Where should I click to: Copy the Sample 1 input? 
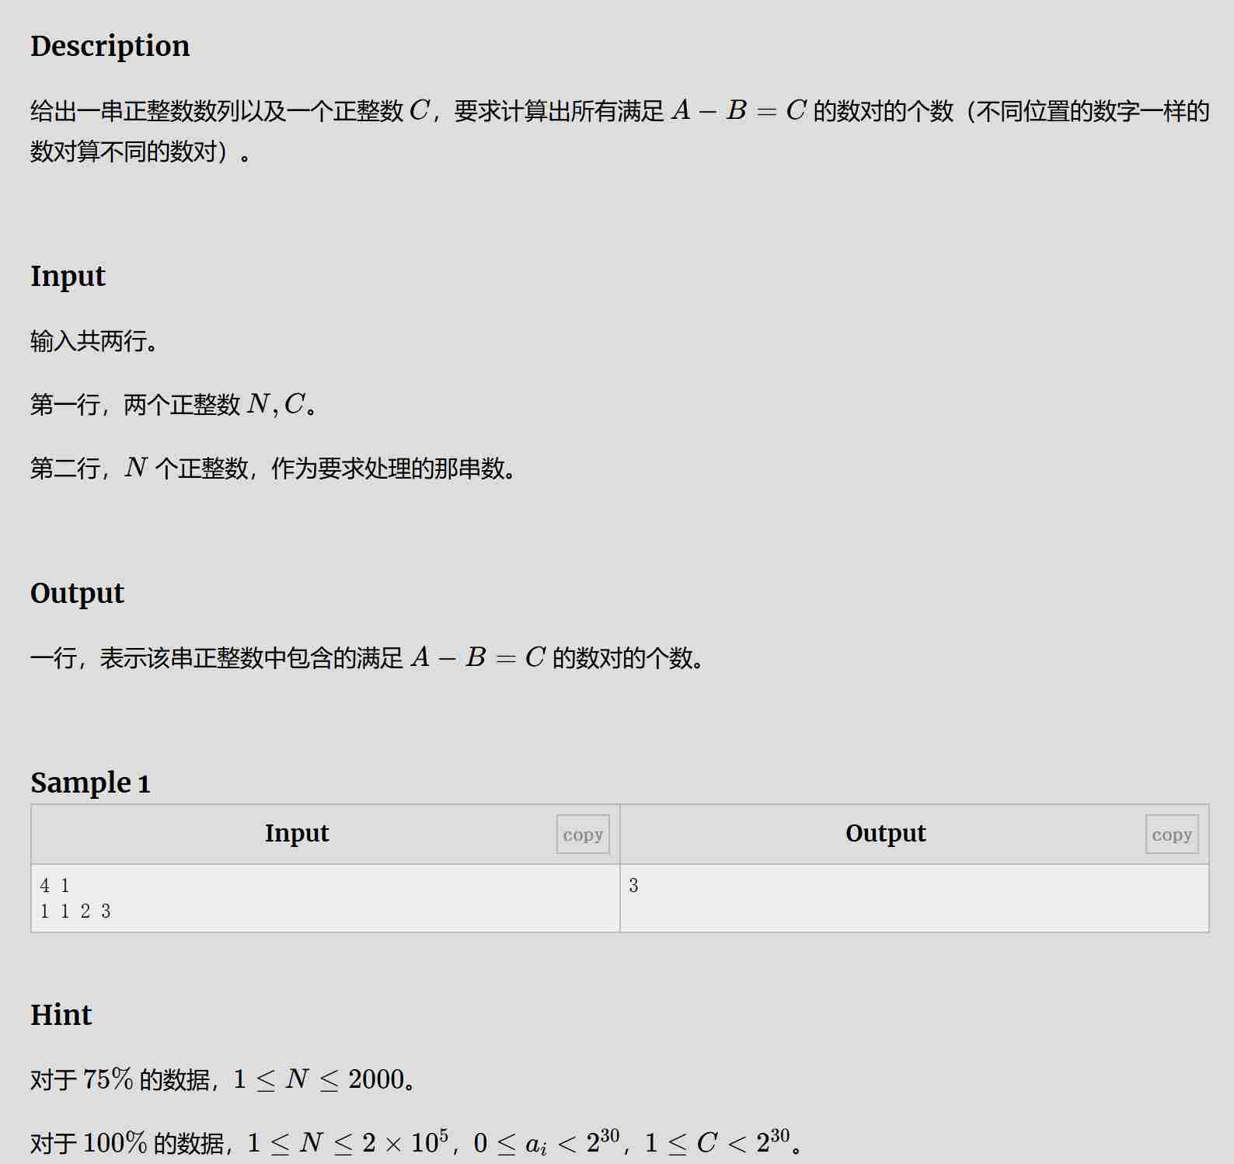click(x=583, y=835)
